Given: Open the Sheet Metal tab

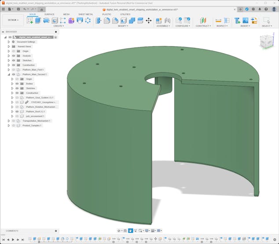Looking at the screenshot, I should 85,14.
